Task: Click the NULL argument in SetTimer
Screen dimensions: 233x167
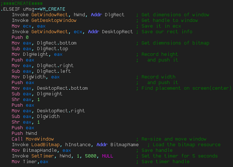Action: 108,156
